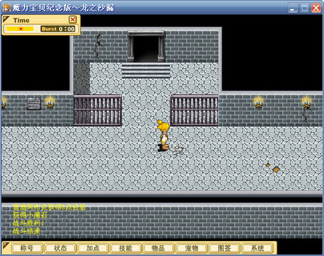Enter the dark doorway above the stairs
Viewport: 324px width, 256px height.
(146, 48)
